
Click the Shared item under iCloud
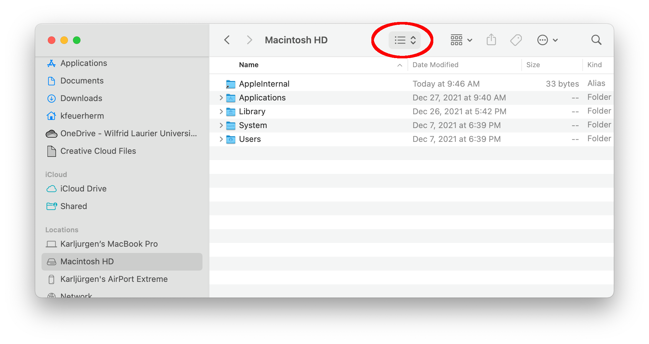[x=74, y=206]
